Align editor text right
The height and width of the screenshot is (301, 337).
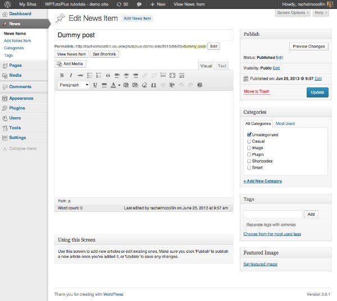click(x=135, y=75)
